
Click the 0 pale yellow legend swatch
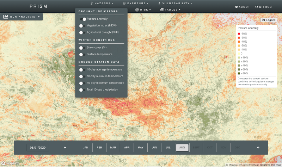point(239,54)
